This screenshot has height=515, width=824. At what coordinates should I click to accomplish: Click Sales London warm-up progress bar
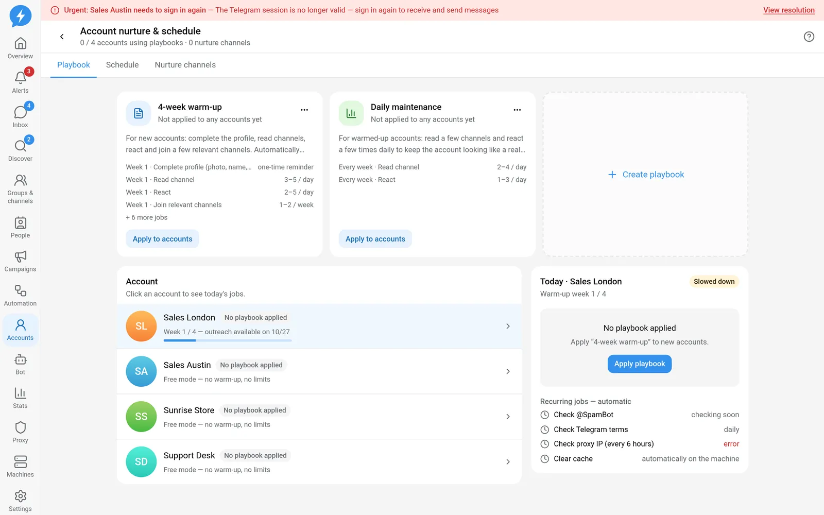click(x=228, y=340)
